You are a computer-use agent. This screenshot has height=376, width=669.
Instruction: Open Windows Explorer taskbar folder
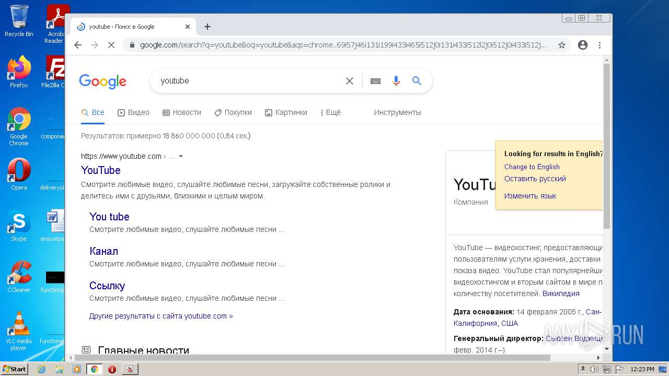click(x=59, y=369)
